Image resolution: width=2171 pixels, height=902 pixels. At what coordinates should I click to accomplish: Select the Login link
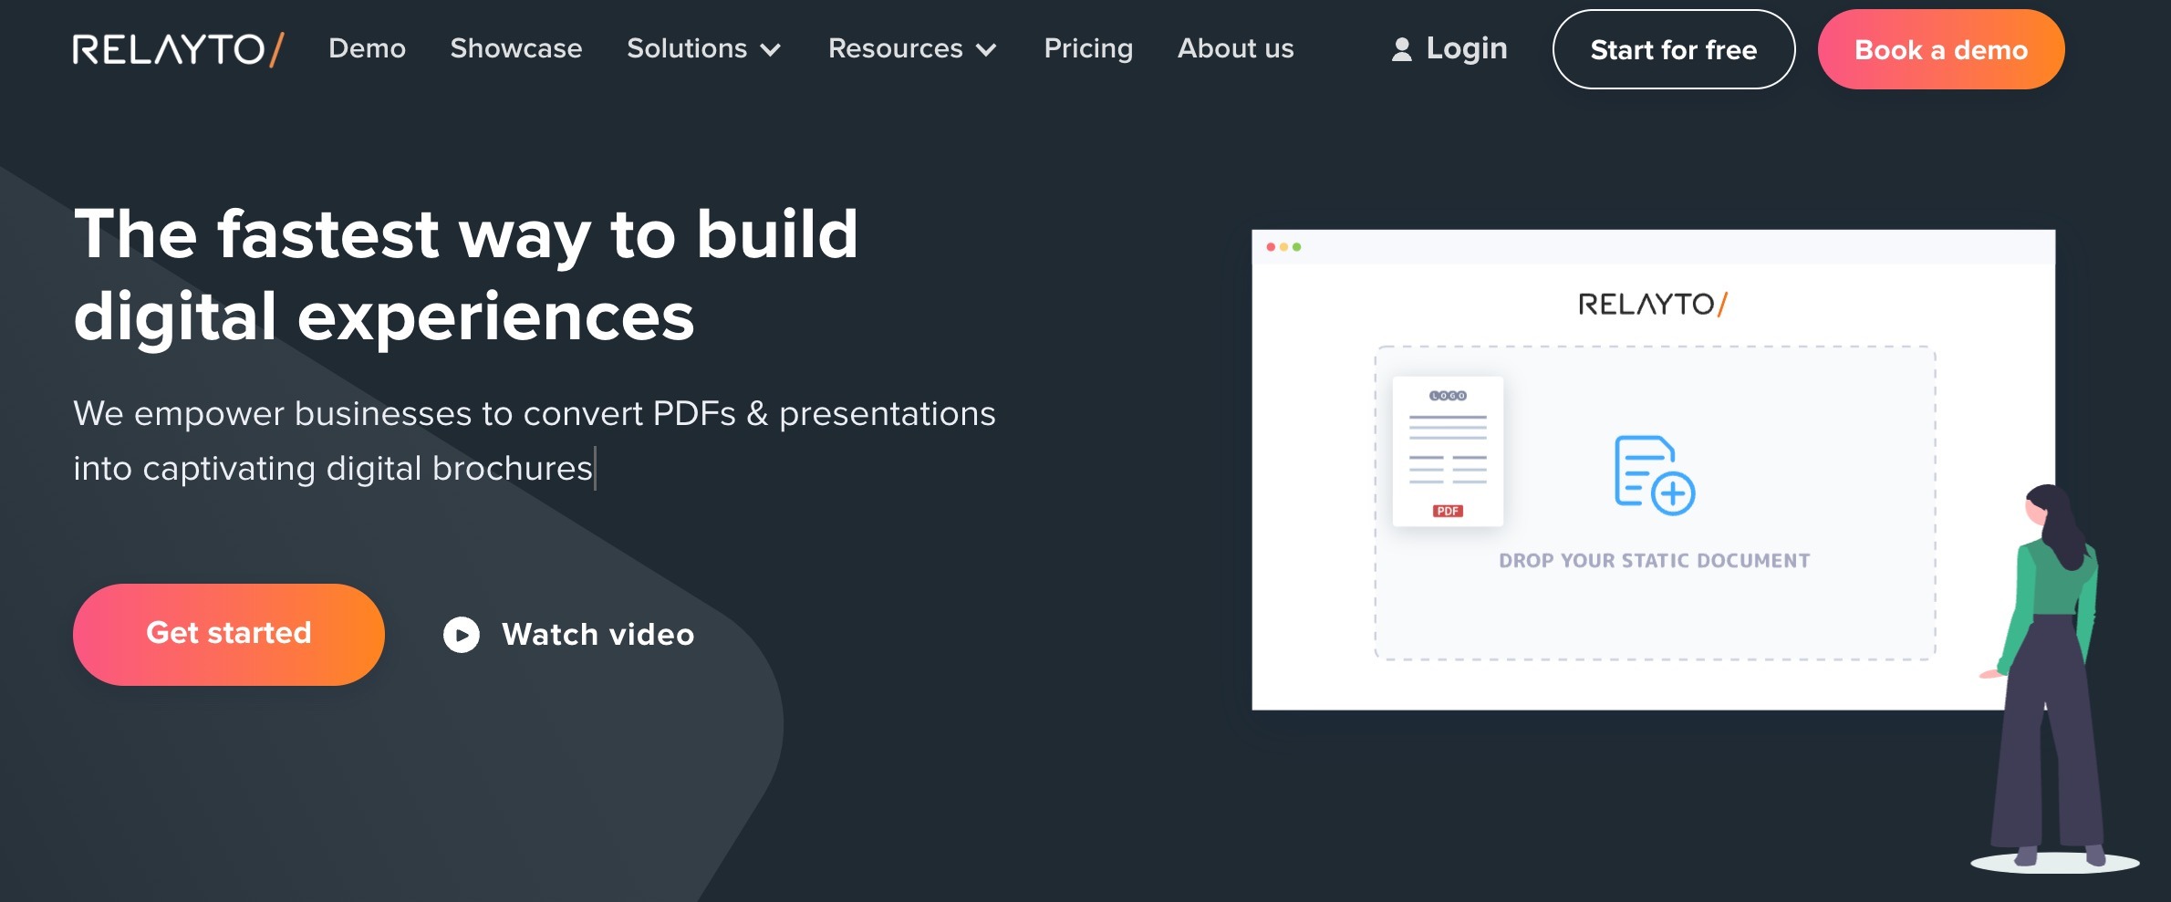tap(1467, 48)
